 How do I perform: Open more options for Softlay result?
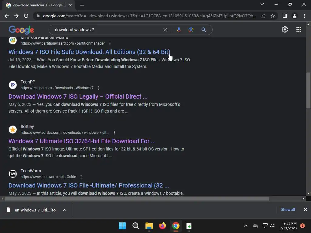(114, 133)
